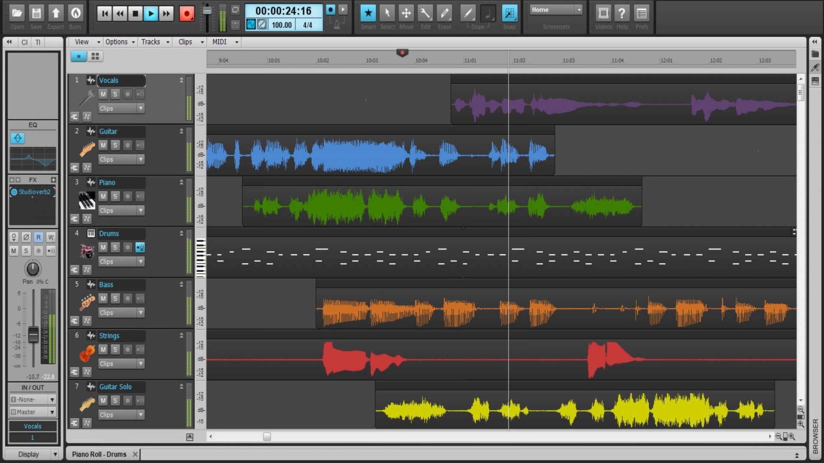Mute the Guitar Solo track

coord(103,400)
